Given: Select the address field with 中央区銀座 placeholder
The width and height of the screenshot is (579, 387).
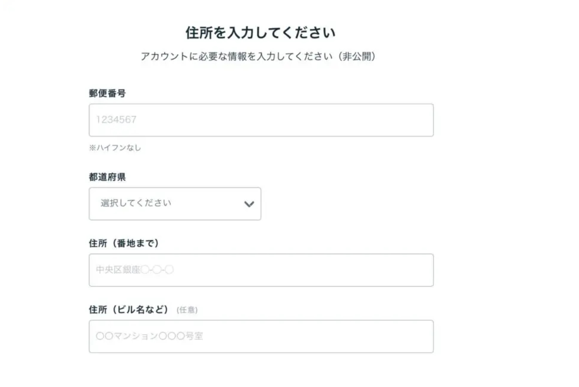Looking at the screenshot, I should coord(261,270).
